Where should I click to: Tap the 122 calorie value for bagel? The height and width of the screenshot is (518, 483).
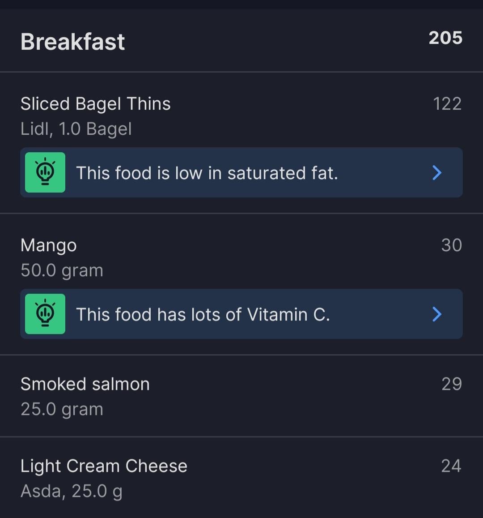coord(447,104)
